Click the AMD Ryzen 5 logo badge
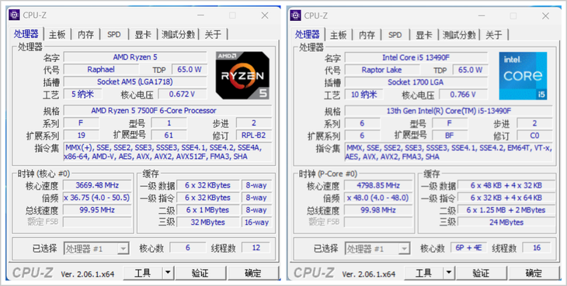Image resolution: width=567 pixels, height=286 pixels. pyautogui.click(x=242, y=75)
